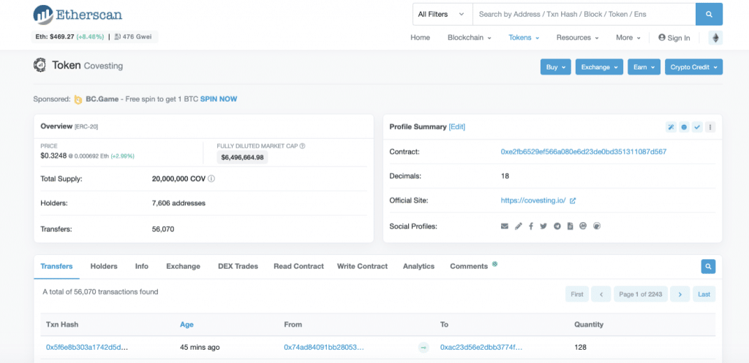The height and width of the screenshot is (363, 749).
Task: Click the $6,496,664.98 market cap badge
Action: click(x=243, y=158)
